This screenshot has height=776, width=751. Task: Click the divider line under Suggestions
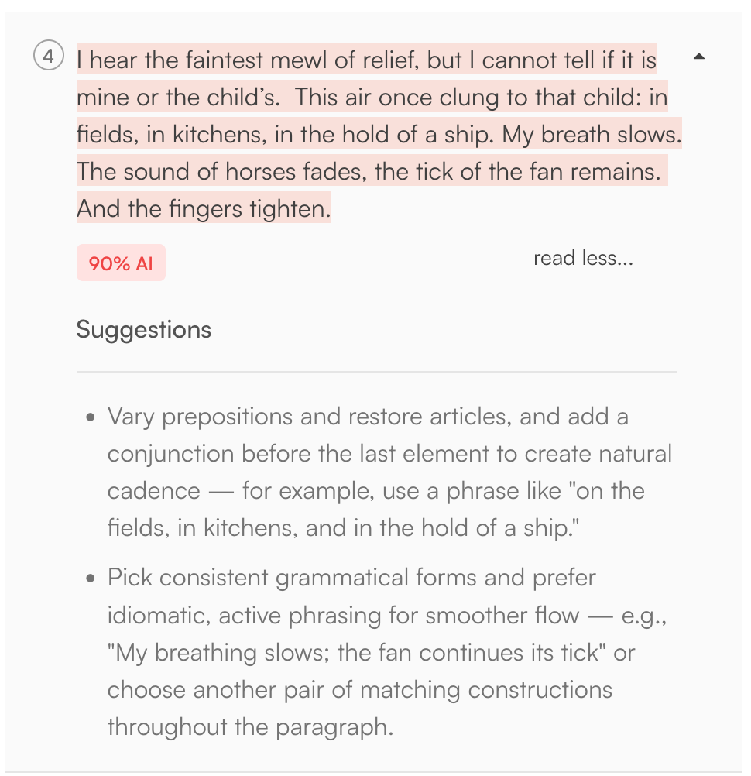coord(376,372)
